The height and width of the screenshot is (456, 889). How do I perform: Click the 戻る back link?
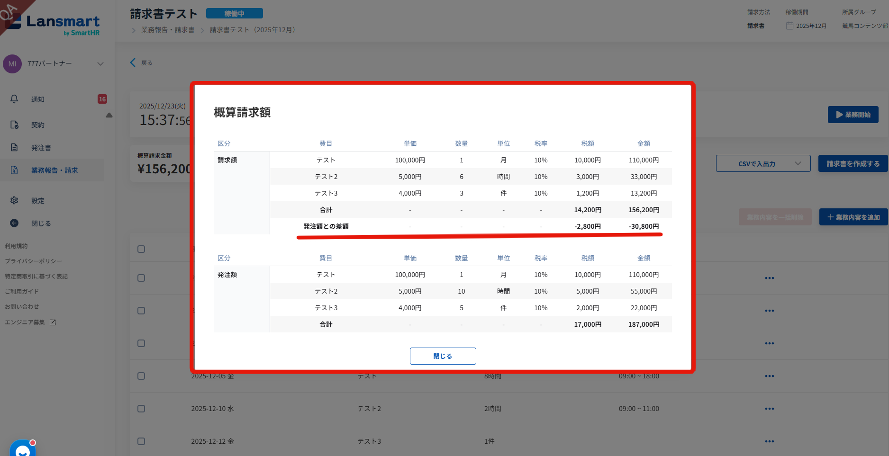coord(147,63)
